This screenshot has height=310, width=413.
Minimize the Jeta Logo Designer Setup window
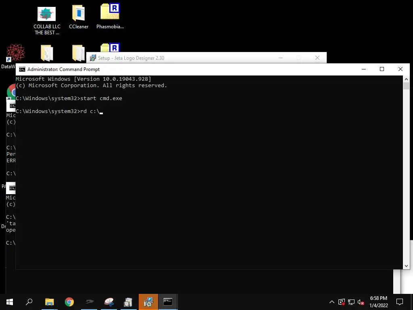click(x=281, y=58)
